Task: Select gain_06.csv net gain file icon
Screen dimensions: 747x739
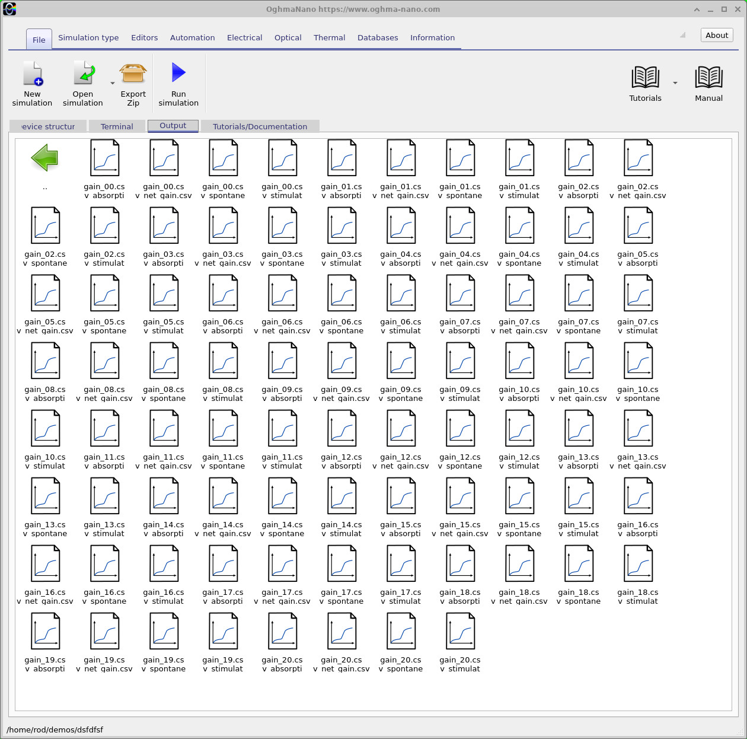Action: pos(282,293)
